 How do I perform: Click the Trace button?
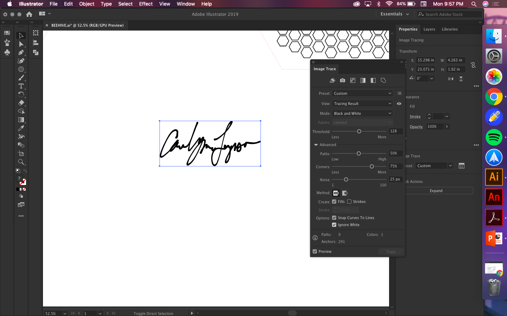pyautogui.click(x=391, y=251)
